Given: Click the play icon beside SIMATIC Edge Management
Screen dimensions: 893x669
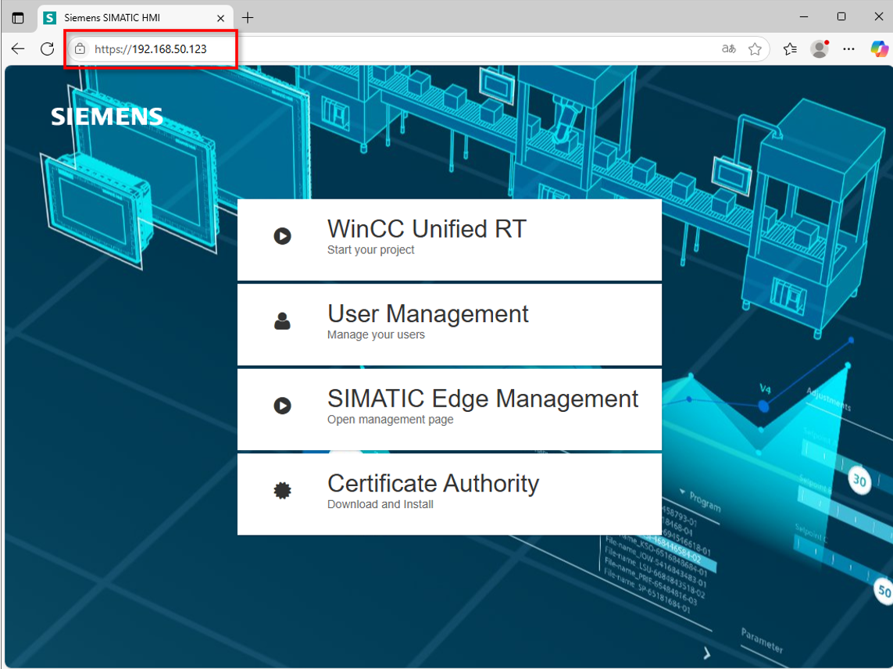Looking at the screenshot, I should click(282, 406).
